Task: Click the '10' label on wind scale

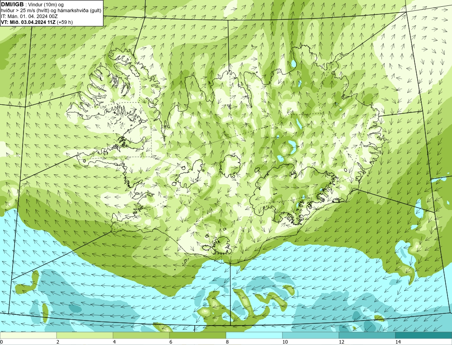Action: (285, 342)
